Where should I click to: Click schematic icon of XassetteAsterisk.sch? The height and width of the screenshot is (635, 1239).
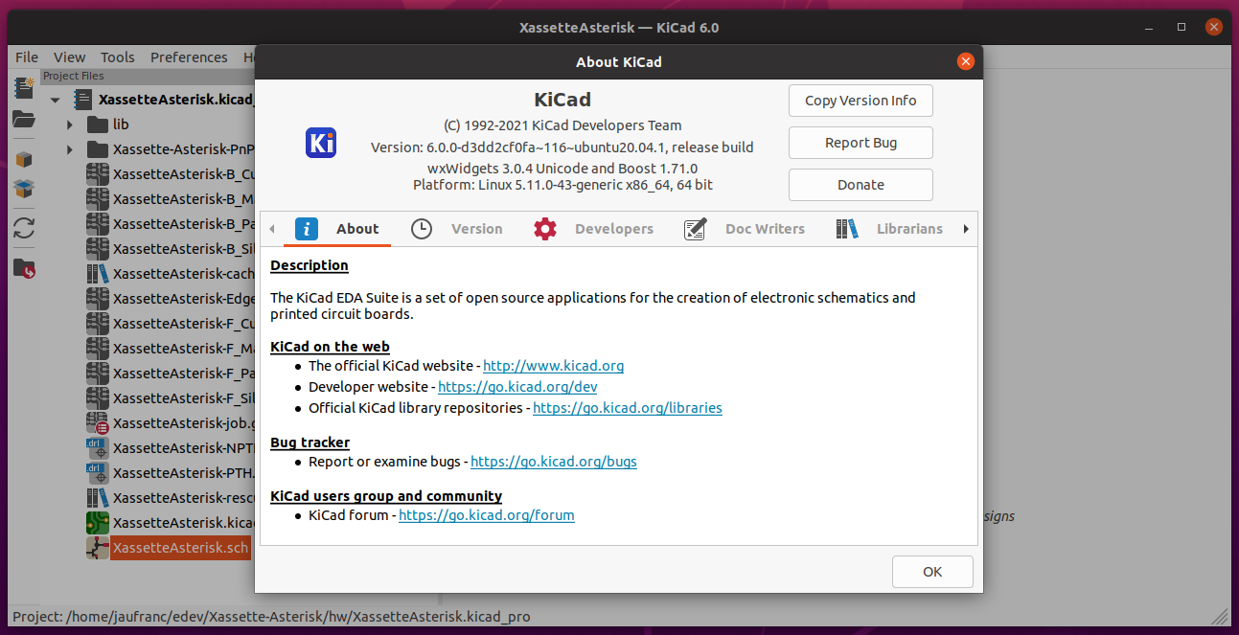click(98, 548)
